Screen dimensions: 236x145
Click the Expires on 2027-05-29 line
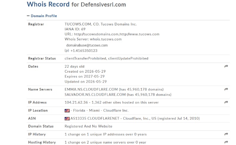pos(84,76)
